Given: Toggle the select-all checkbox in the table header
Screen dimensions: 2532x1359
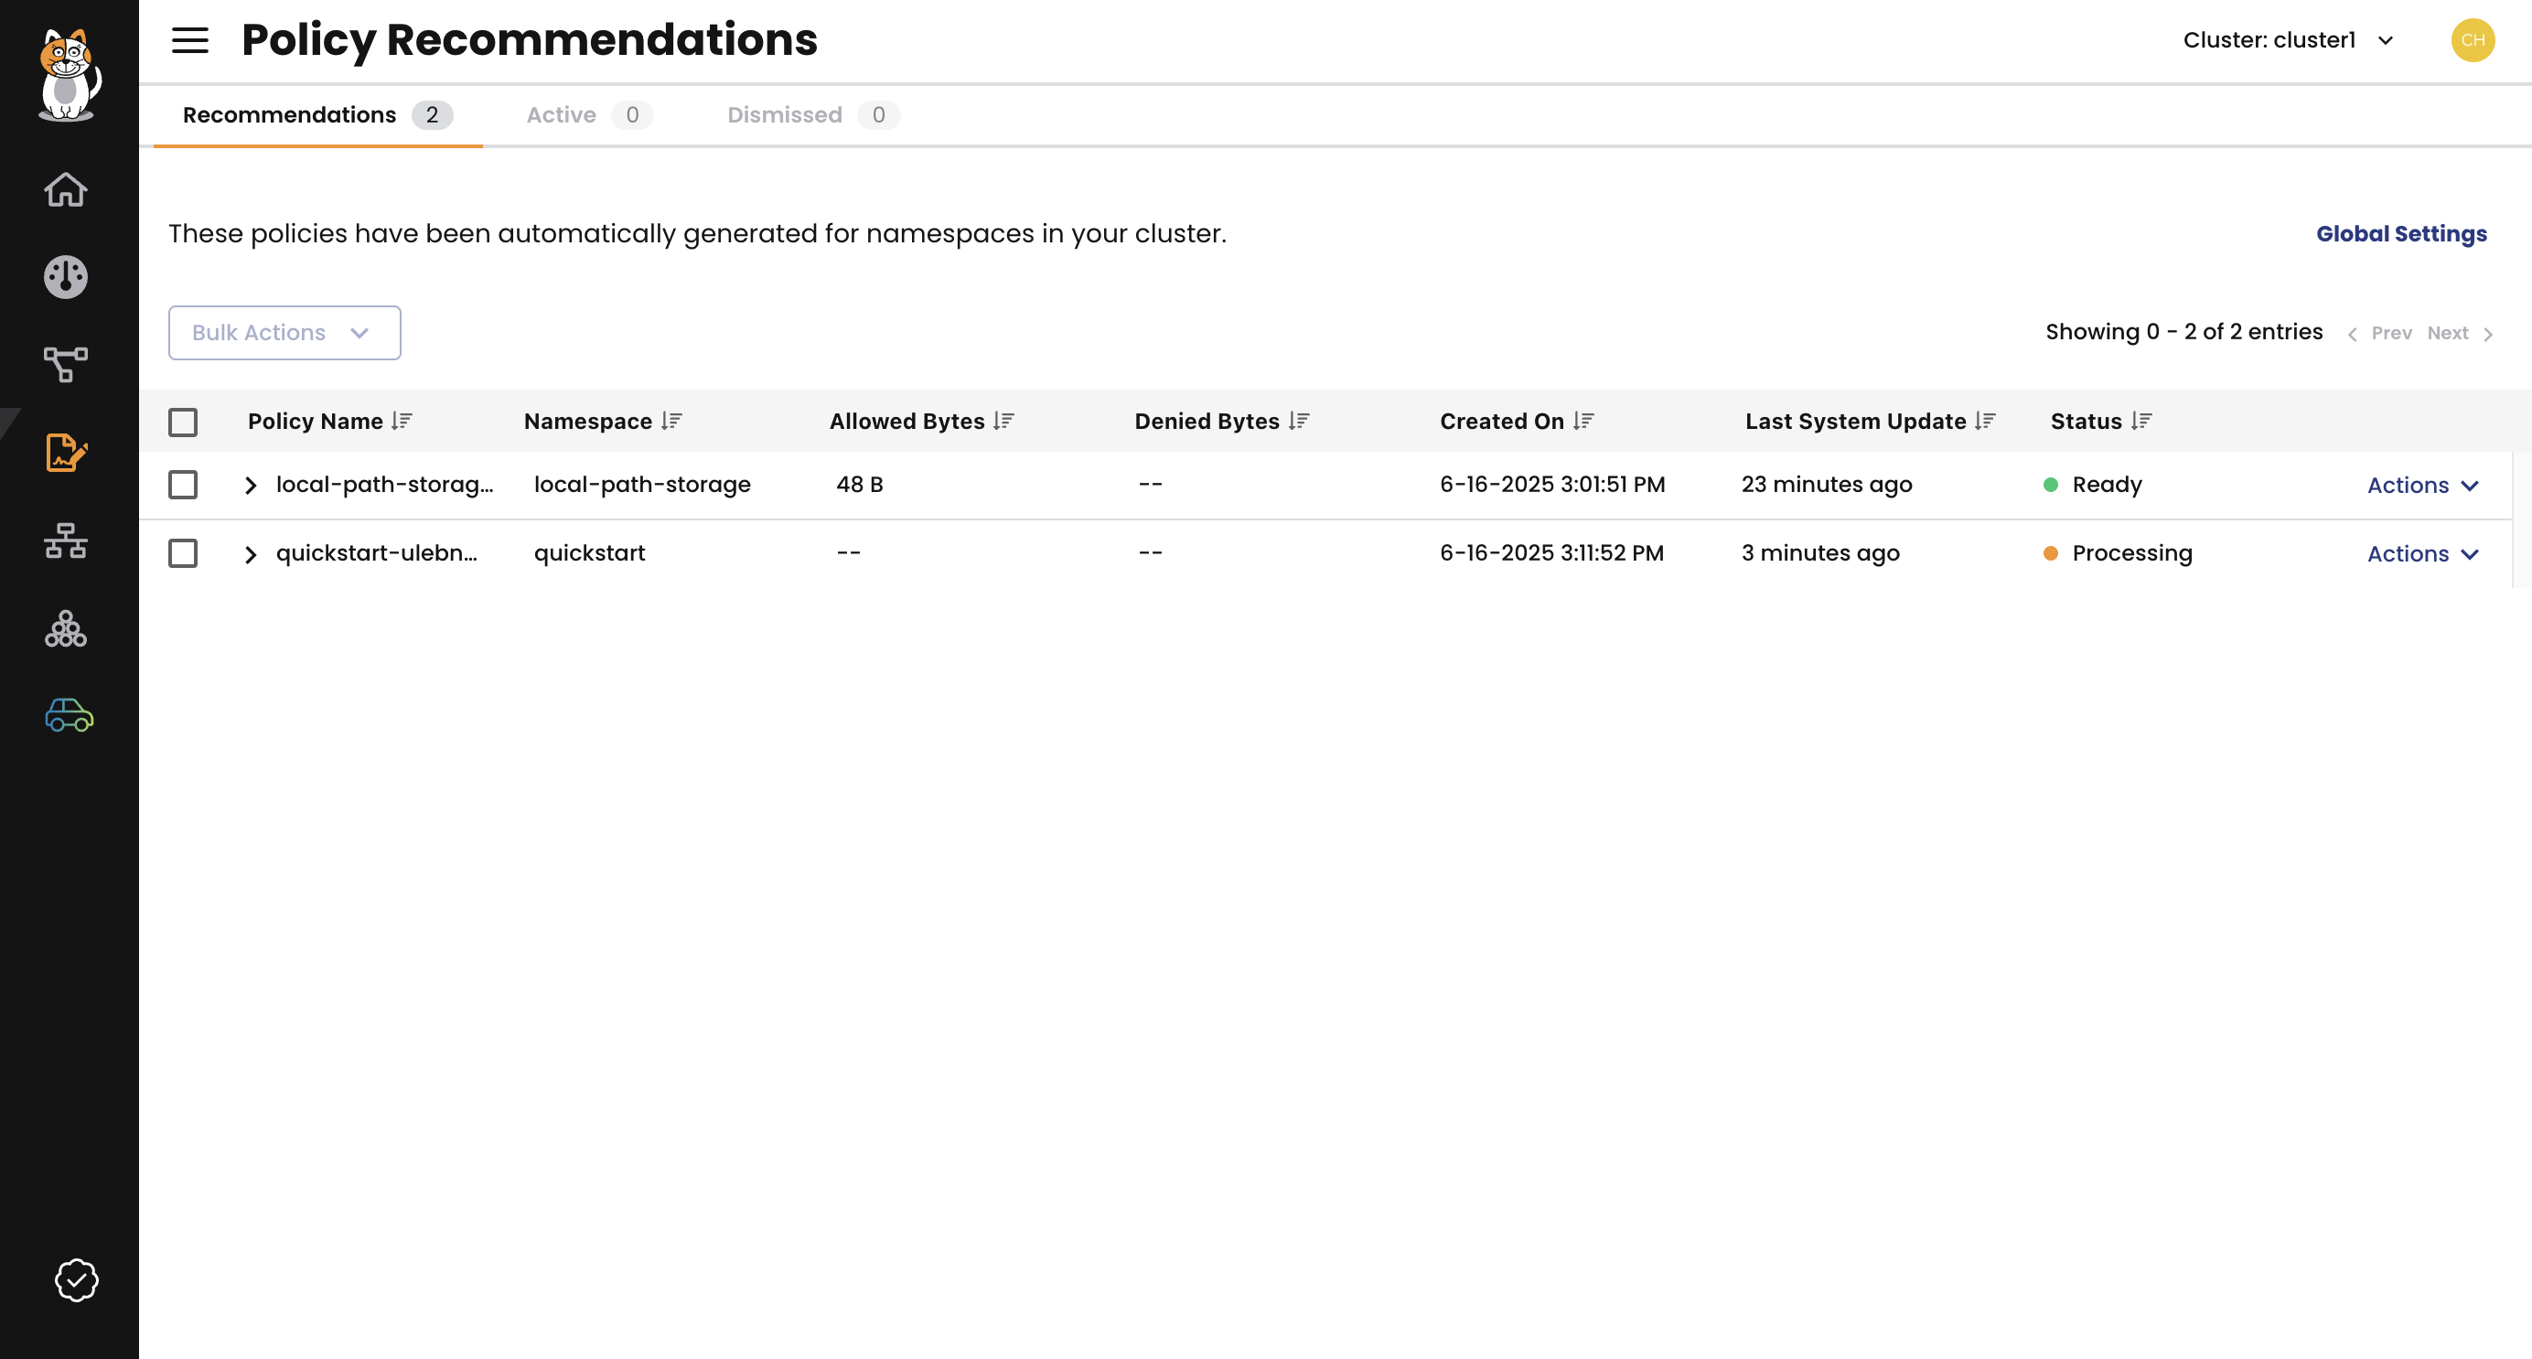Looking at the screenshot, I should 183,422.
